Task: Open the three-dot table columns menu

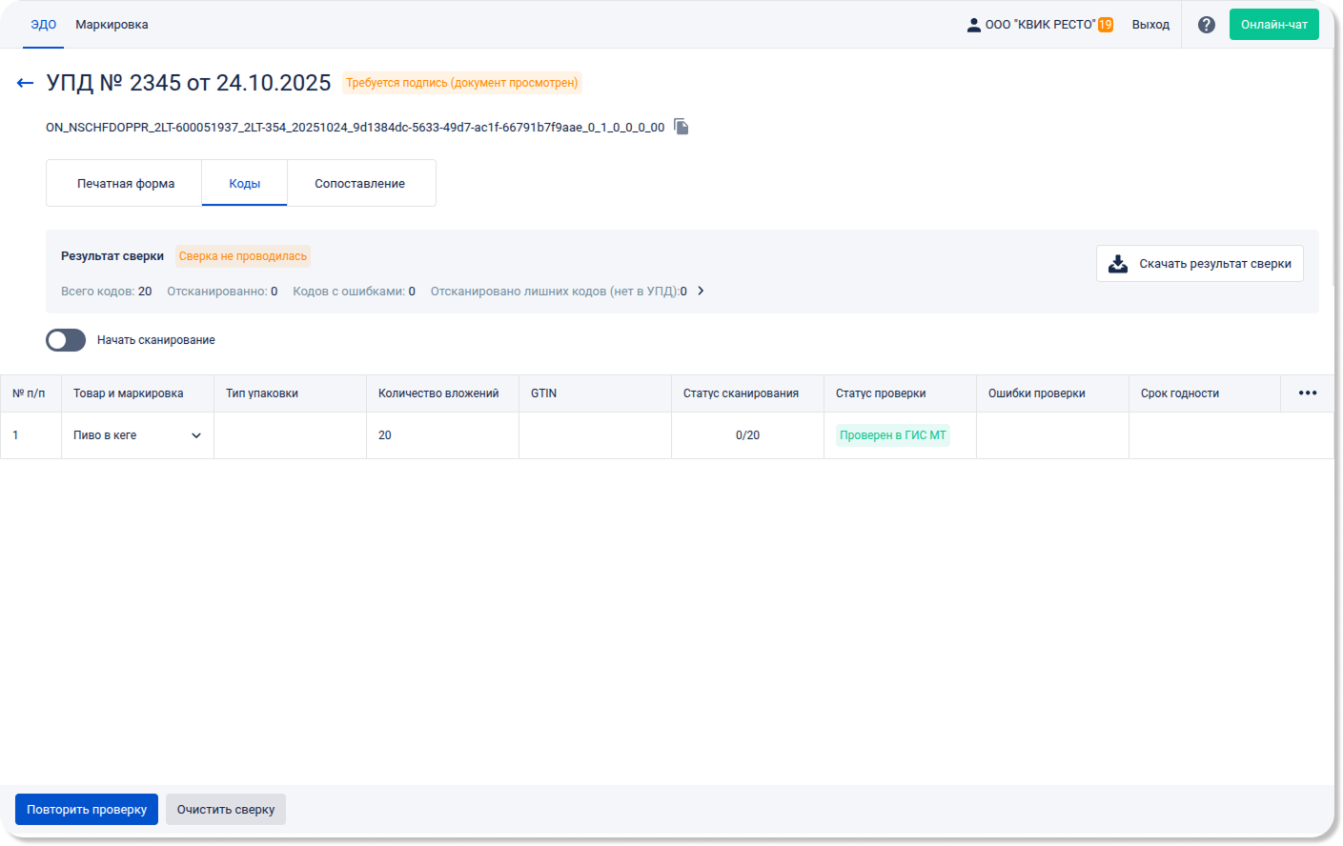Action: 1307,393
